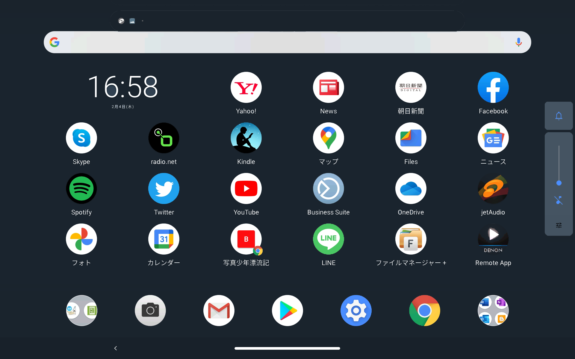This screenshot has height=359, width=575.
Task: Open Chrome from the dock
Action: pos(424,311)
